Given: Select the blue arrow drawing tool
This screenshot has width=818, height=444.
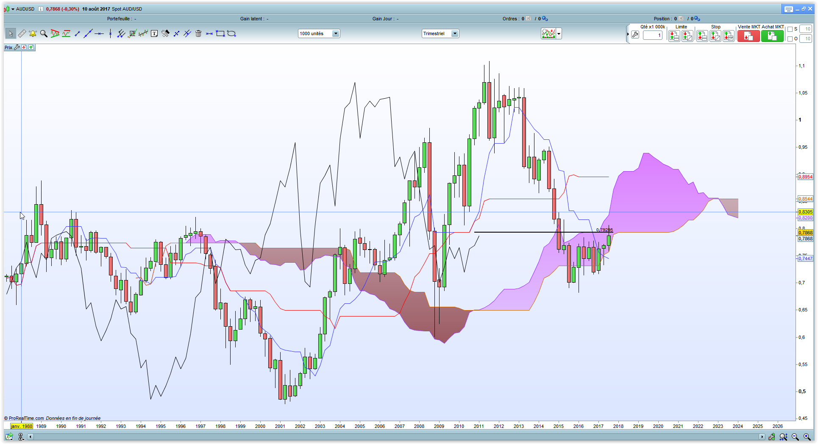Looking at the screenshot, I should click(176, 33).
